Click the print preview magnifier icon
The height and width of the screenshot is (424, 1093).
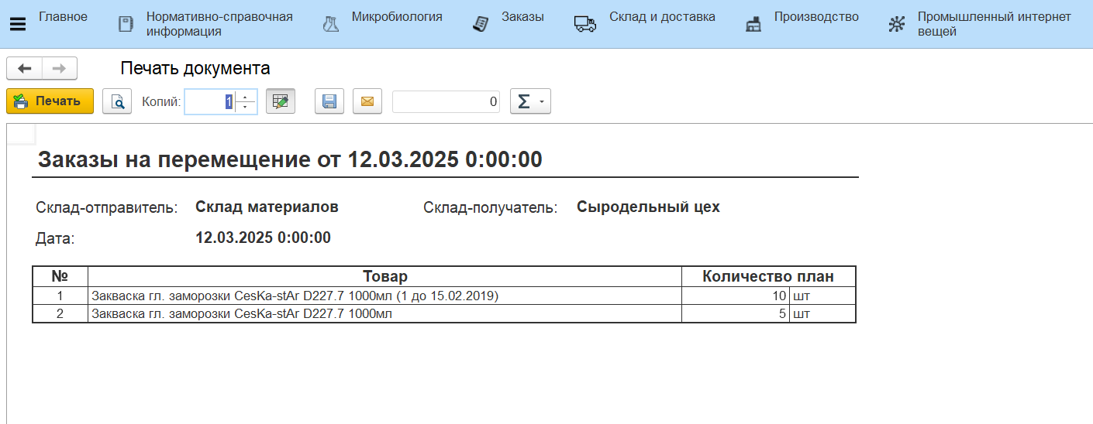(118, 101)
